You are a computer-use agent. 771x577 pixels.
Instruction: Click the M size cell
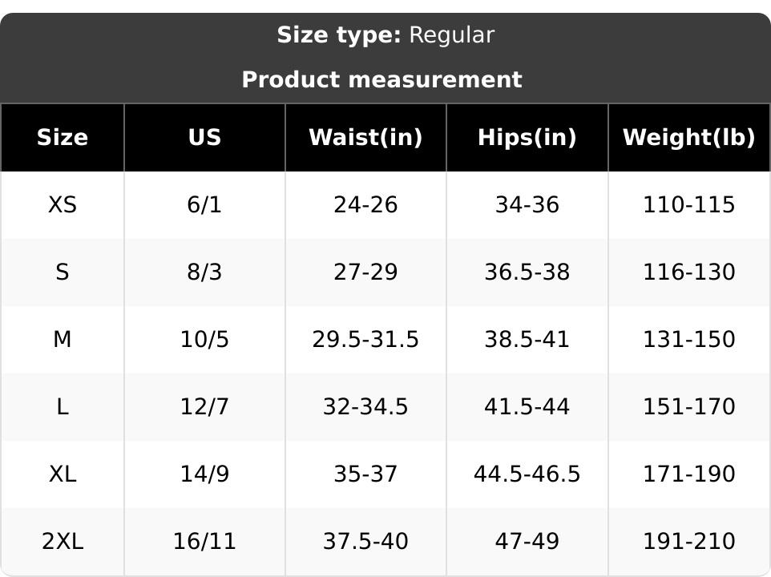(x=63, y=340)
